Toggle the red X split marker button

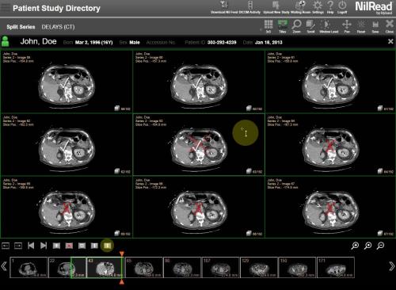pos(69,246)
